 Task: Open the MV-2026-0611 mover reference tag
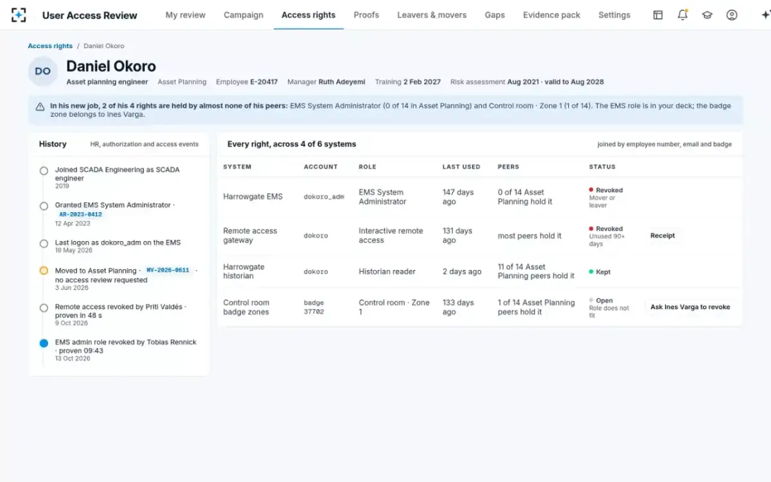click(x=168, y=271)
